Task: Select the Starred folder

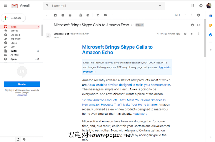Action: click(x=14, y=31)
